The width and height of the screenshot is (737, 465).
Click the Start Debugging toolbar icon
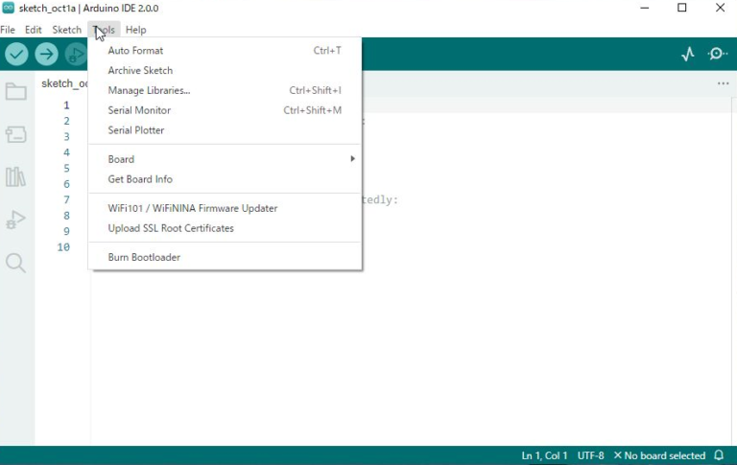(76, 54)
